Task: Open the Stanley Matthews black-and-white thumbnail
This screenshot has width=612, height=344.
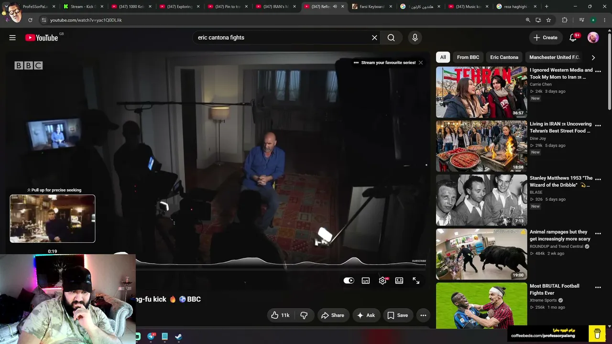Action: 481,200
